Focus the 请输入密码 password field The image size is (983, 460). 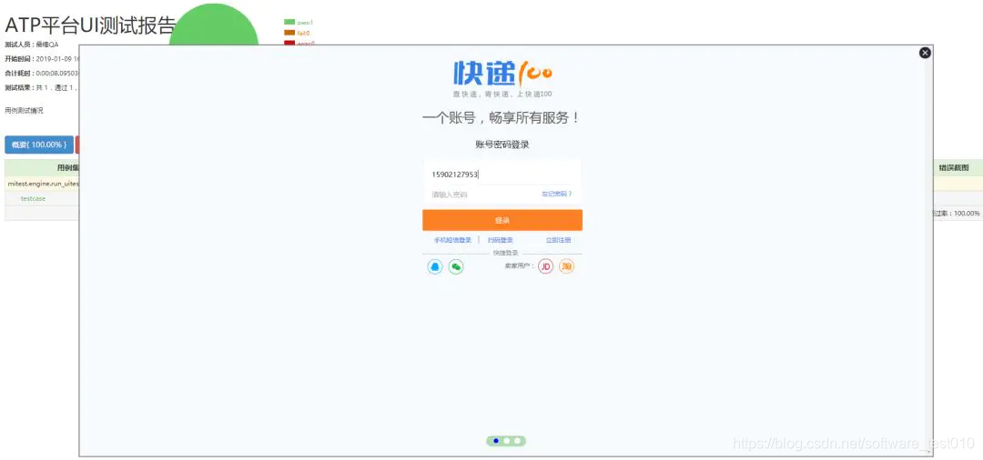point(481,195)
